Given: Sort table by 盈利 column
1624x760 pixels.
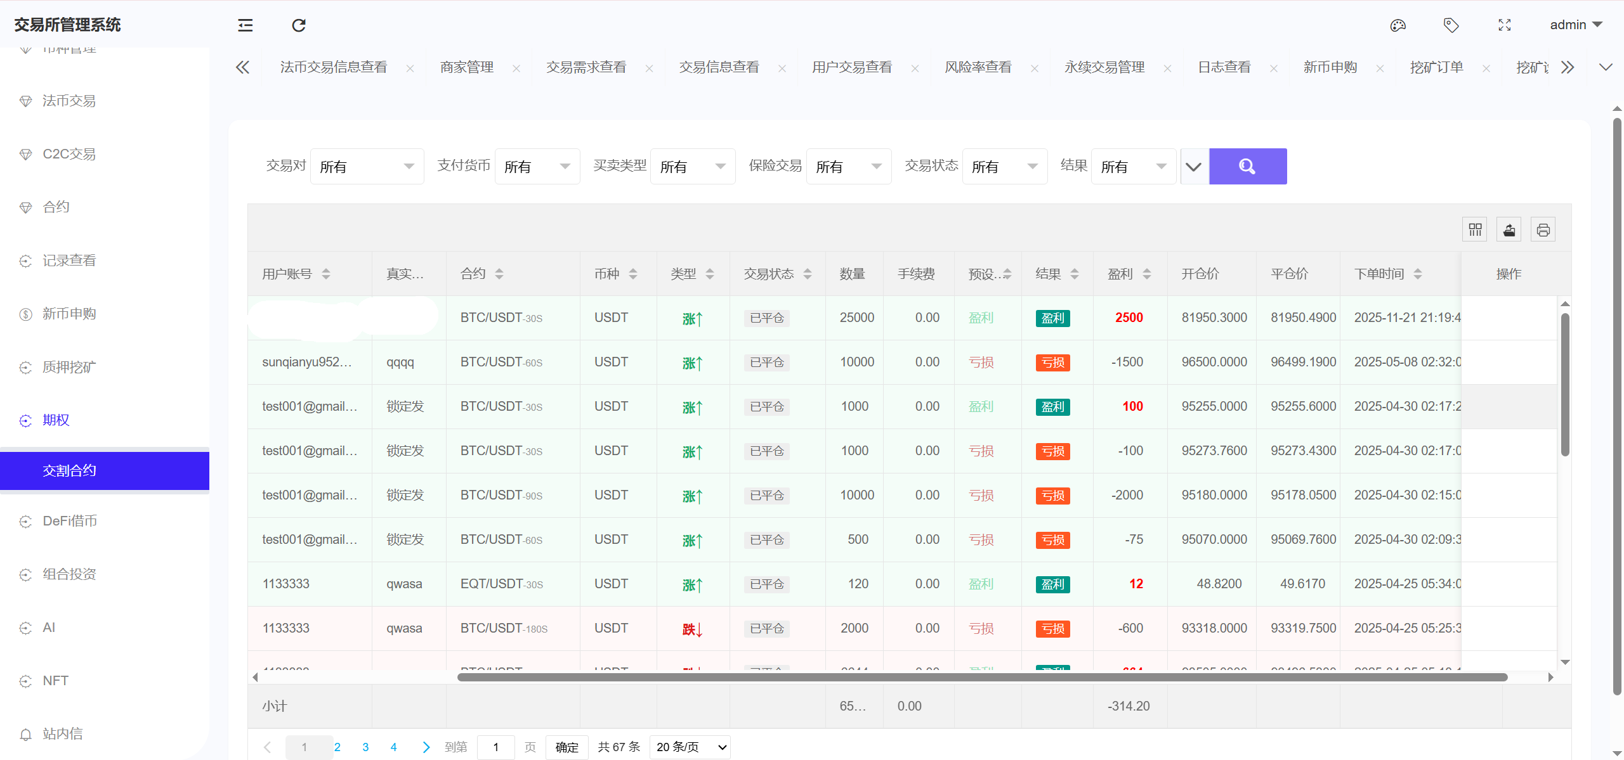Looking at the screenshot, I should (1146, 274).
